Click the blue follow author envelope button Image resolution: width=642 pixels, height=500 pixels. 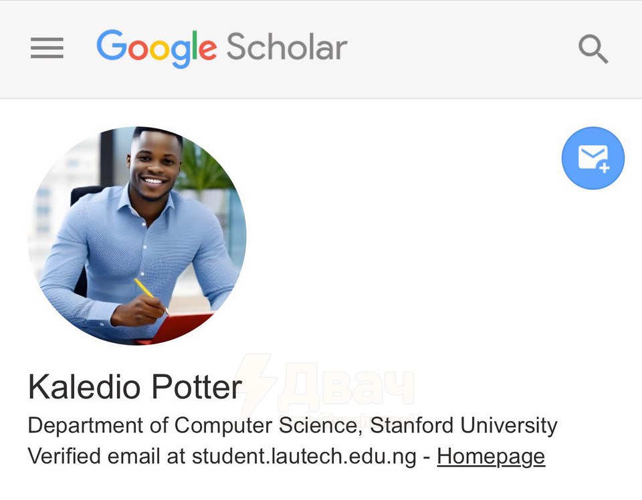tap(593, 158)
